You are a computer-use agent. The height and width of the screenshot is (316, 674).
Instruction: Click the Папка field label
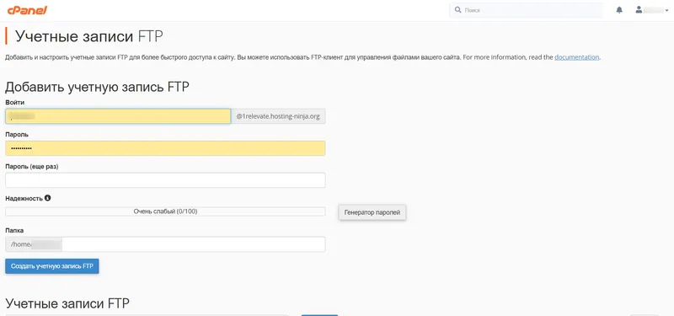14,230
